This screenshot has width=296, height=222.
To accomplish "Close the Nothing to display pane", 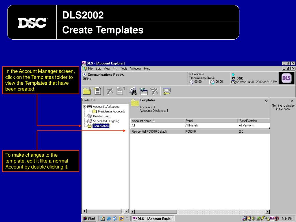I will coord(292,101).
